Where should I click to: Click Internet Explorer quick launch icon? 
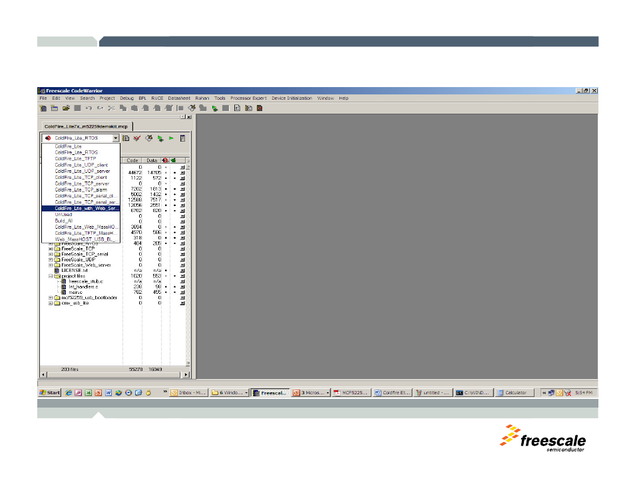pos(69,392)
